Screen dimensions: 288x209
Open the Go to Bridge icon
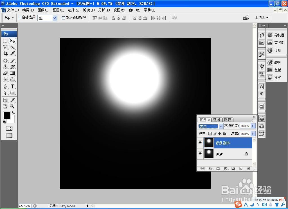click(246, 18)
